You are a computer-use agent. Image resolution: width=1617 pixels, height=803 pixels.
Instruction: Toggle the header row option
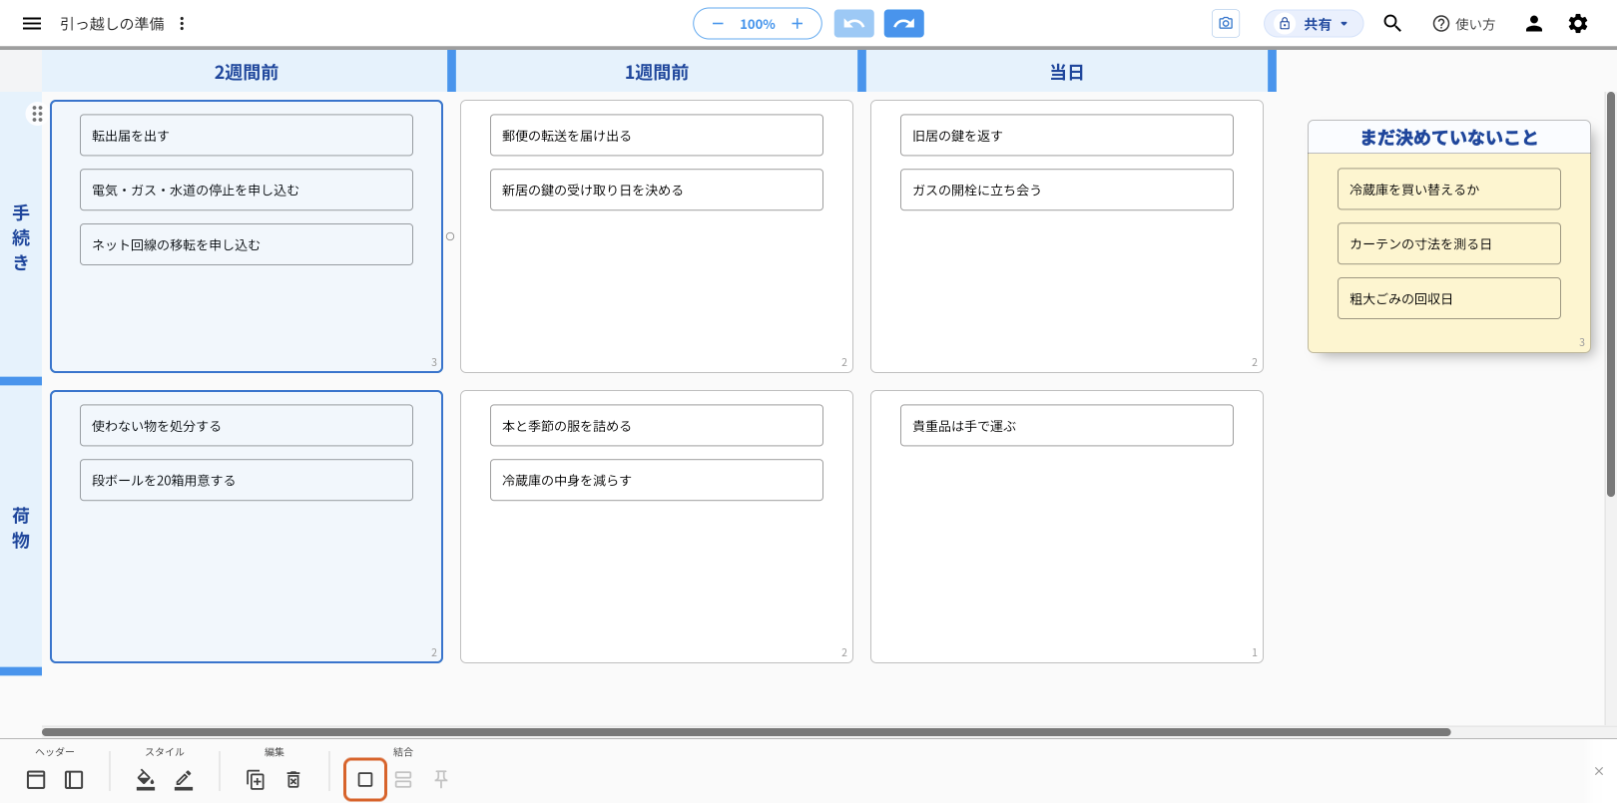[36, 780]
